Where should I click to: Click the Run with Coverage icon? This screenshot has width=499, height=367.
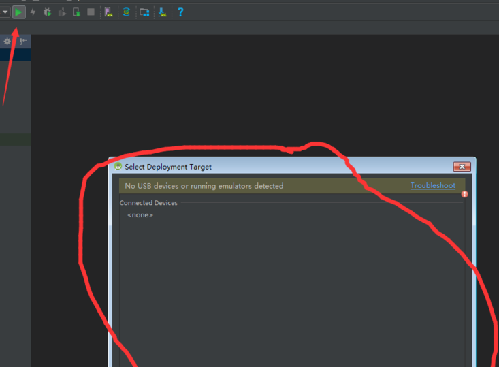coord(62,12)
